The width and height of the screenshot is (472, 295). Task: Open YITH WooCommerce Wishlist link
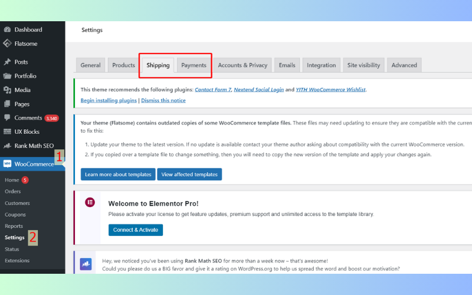point(330,90)
